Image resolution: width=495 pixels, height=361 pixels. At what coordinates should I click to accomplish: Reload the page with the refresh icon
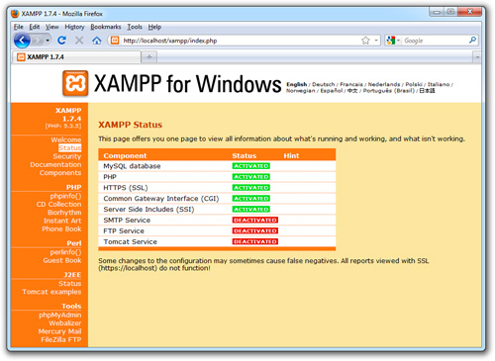(61, 41)
